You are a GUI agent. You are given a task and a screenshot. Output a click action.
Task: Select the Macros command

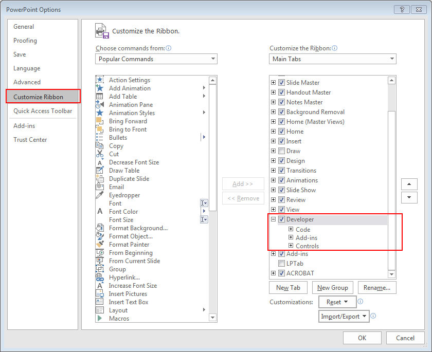click(119, 319)
